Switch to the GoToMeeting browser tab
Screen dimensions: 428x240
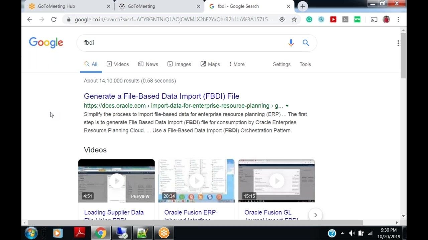pyautogui.click(x=159, y=6)
